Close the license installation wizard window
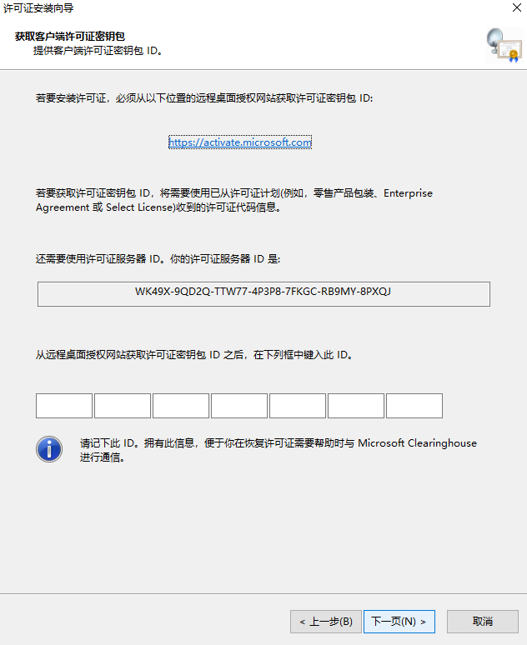 pos(517,7)
